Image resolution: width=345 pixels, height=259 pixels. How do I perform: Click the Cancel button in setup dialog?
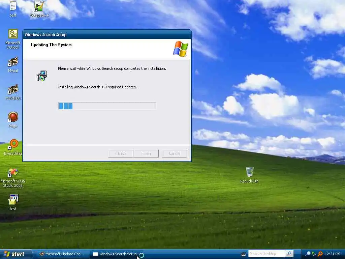click(175, 153)
